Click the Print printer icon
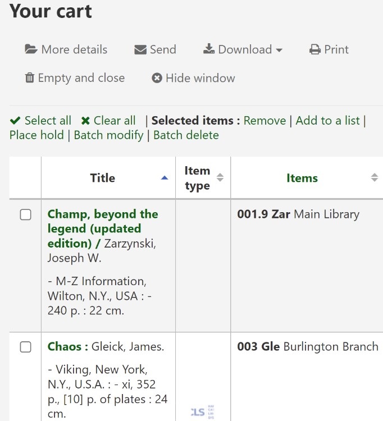The width and height of the screenshot is (383, 421). pyautogui.click(x=315, y=49)
